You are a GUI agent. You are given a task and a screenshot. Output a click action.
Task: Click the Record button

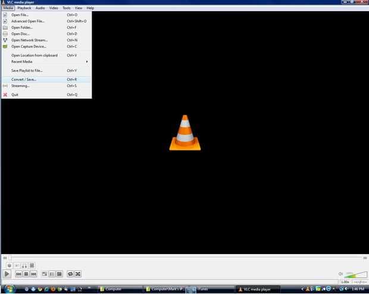coord(10,265)
